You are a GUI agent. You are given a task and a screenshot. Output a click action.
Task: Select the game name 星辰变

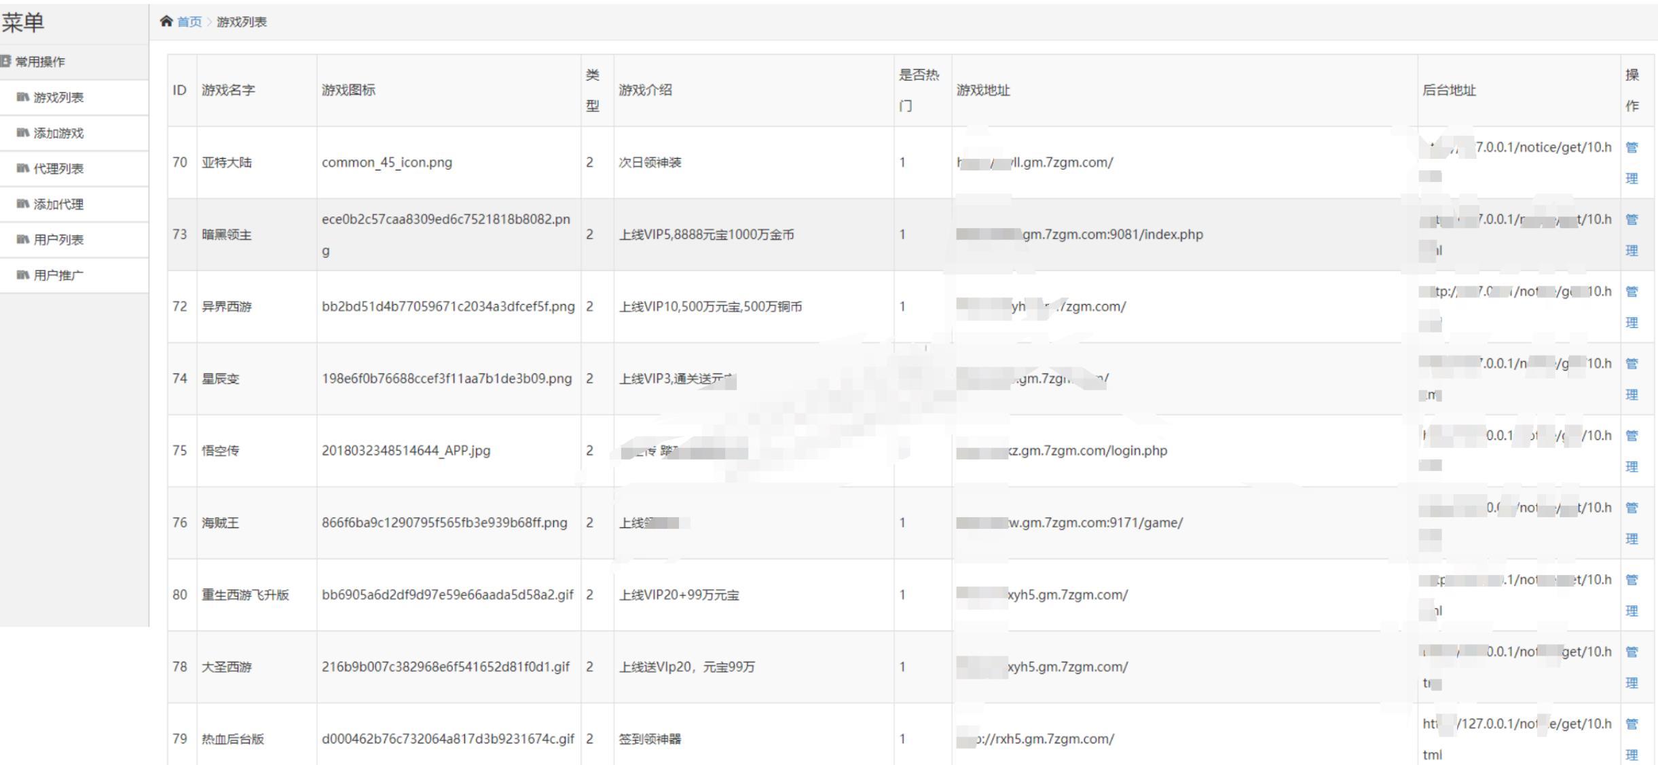[x=221, y=378]
